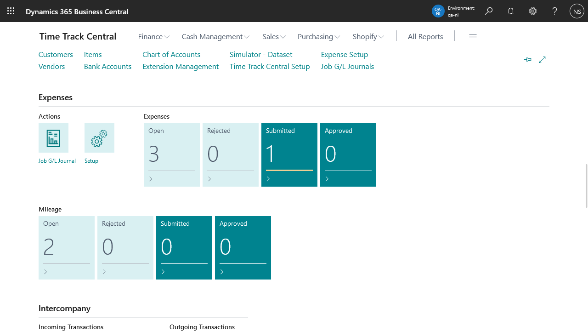Open the Submitted expenses tile
588x331 pixels.
(289, 155)
